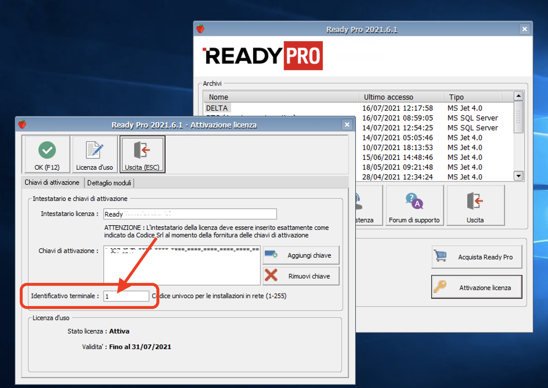Close the Ready Pro 2021.6.1 main window
The image size is (548, 388).
point(524,29)
